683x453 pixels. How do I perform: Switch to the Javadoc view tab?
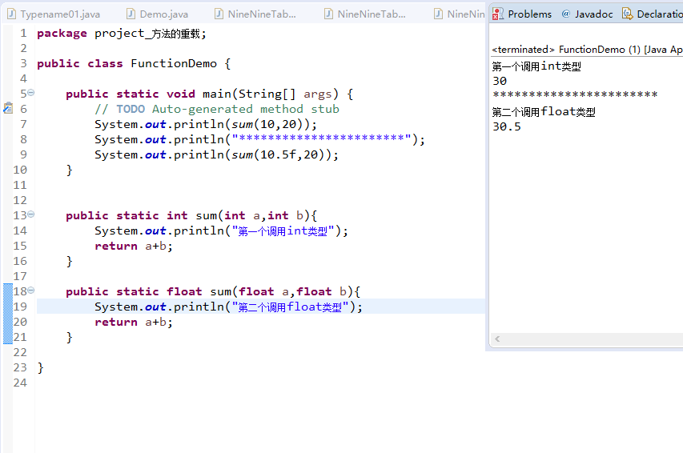coord(587,14)
